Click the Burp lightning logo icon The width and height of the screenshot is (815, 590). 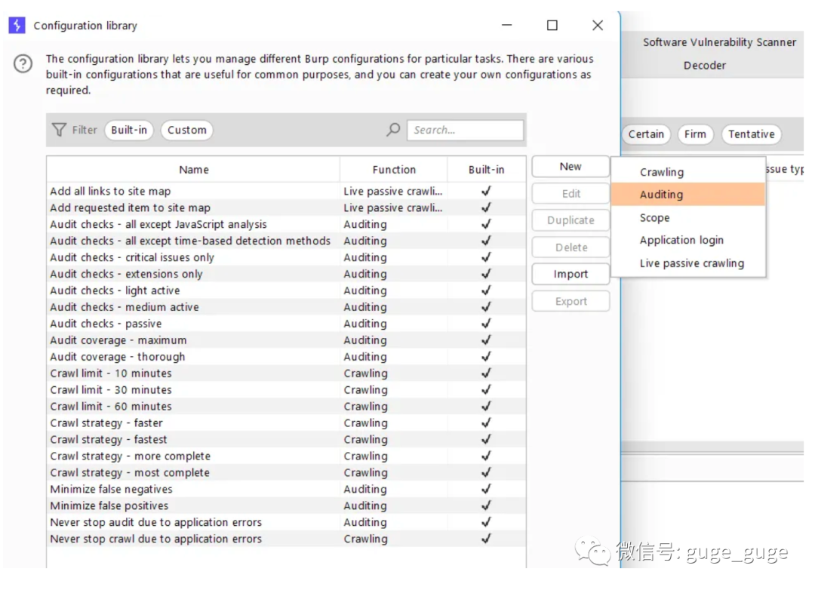(17, 25)
